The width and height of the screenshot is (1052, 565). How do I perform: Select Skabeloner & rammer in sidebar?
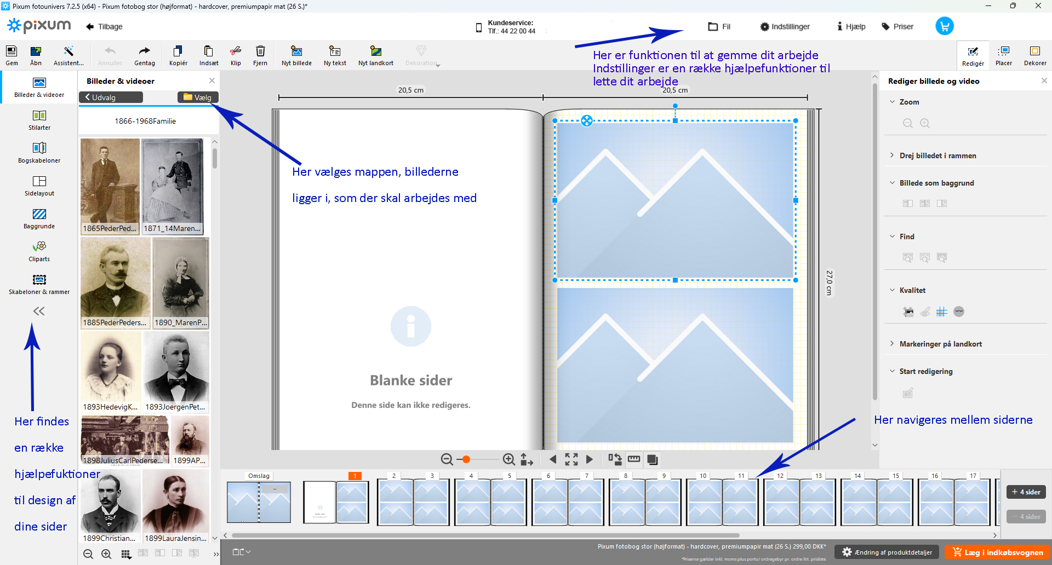tap(39, 284)
